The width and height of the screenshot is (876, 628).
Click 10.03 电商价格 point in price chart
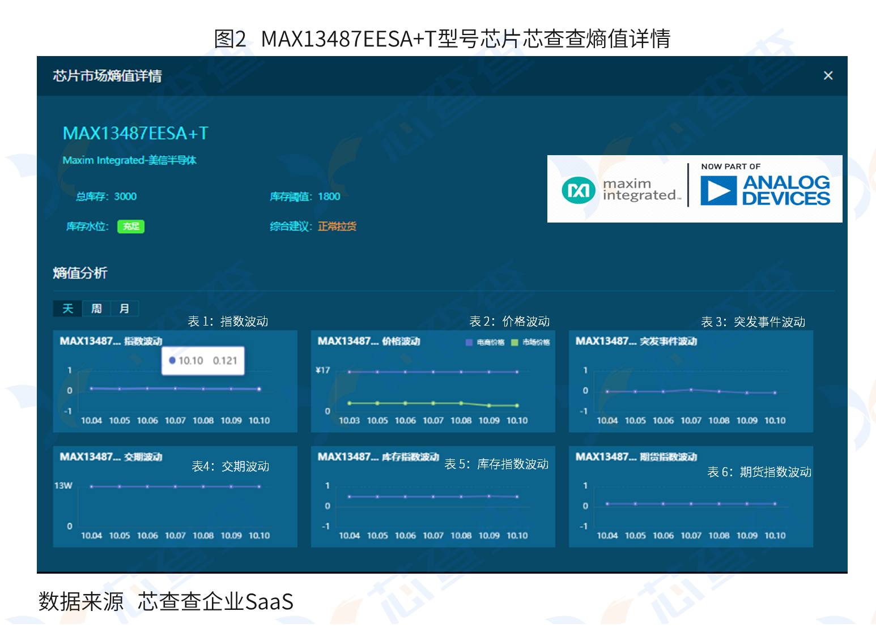[x=349, y=372]
